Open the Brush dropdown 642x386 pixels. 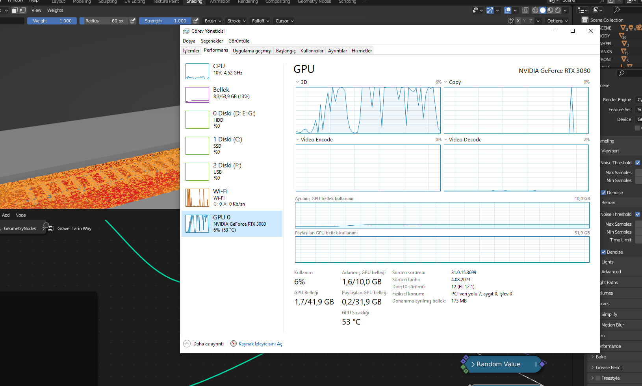point(213,21)
